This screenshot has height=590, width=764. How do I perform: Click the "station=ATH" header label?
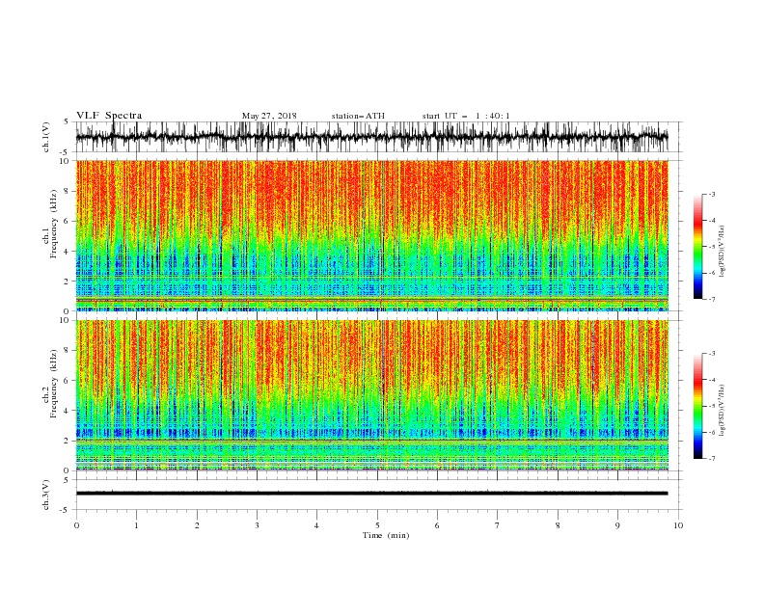point(358,116)
